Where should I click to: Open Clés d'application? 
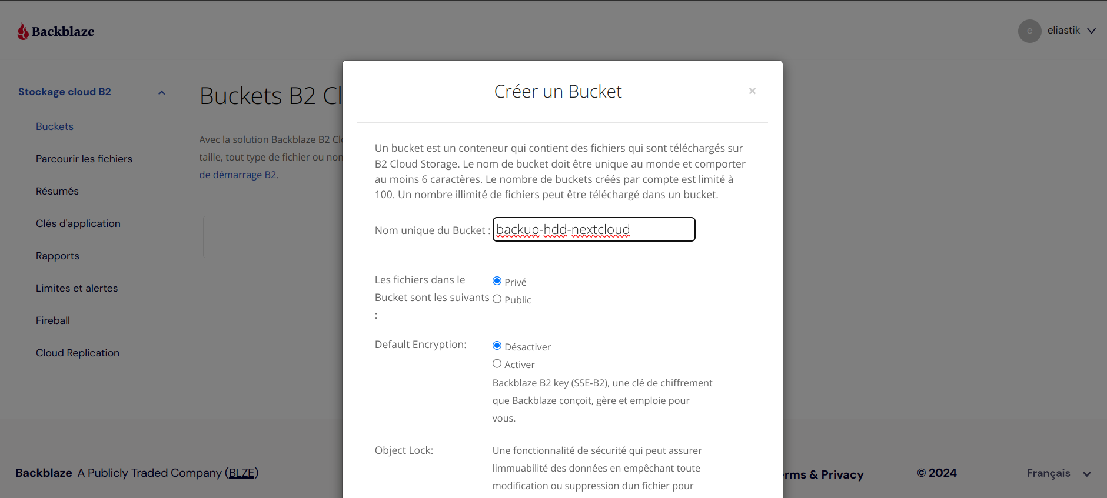[x=78, y=223]
